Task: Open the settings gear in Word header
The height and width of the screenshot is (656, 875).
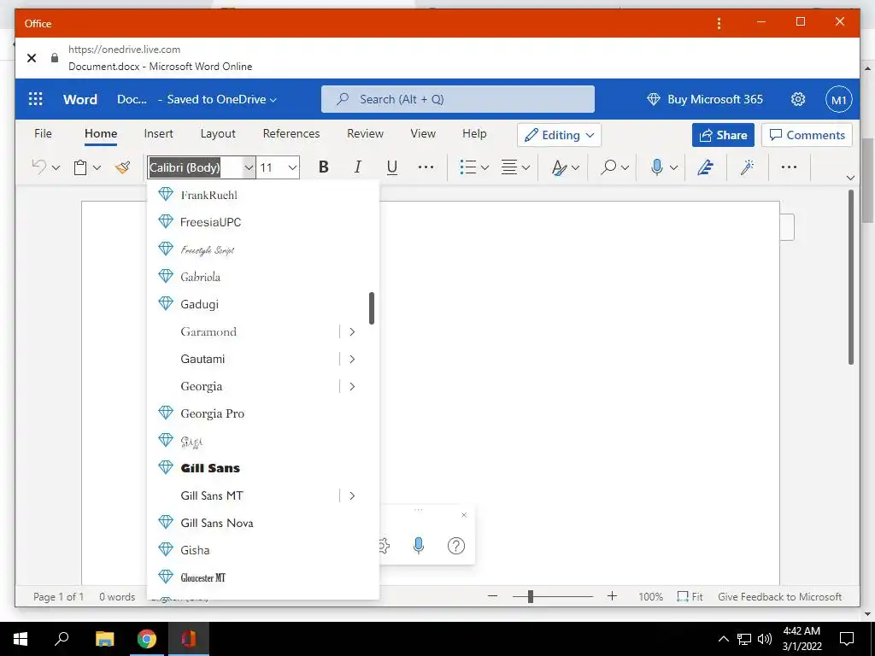Action: click(x=798, y=99)
